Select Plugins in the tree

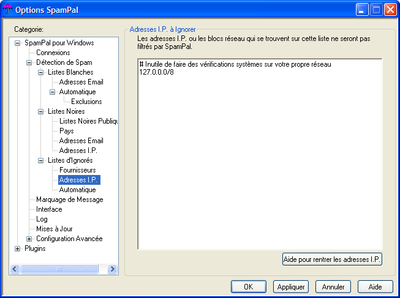pyautogui.click(x=35, y=248)
